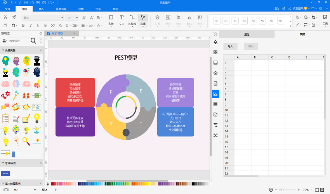Click the print icon in title bar
The height and width of the screenshot is (194, 330).
point(44,3)
